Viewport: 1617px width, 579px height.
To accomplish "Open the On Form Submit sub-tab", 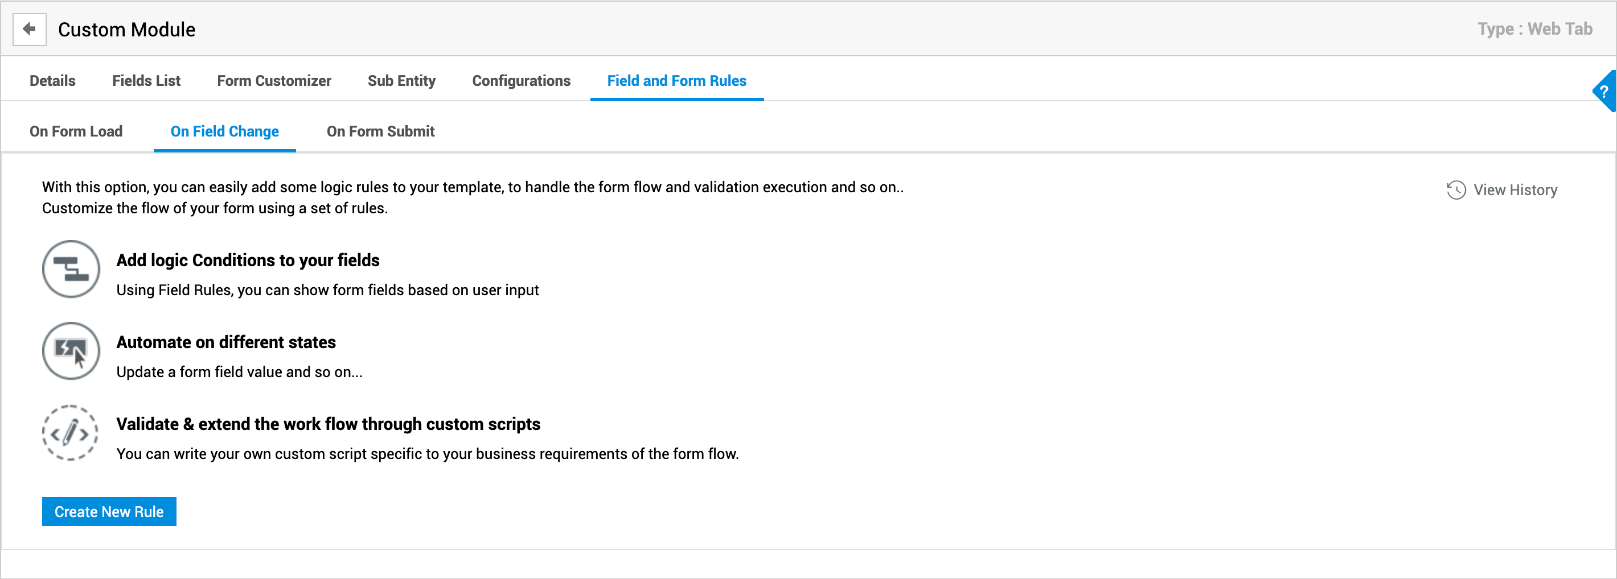I will (x=380, y=132).
